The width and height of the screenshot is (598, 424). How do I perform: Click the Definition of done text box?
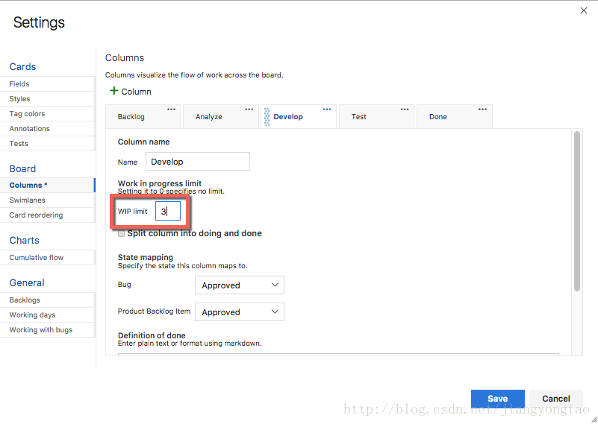[x=339, y=355]
